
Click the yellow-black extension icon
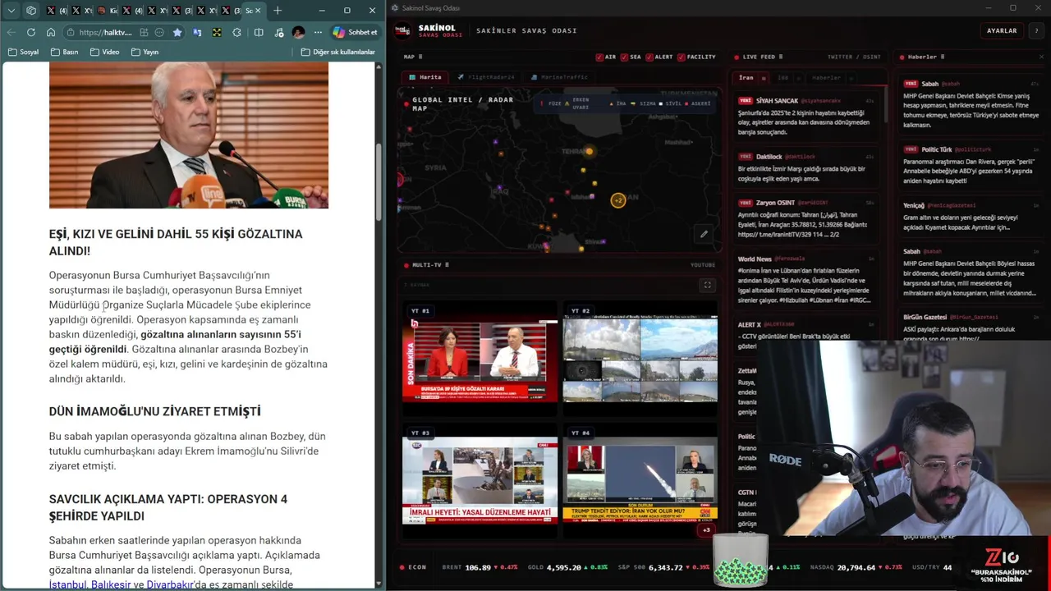(217, 32)
